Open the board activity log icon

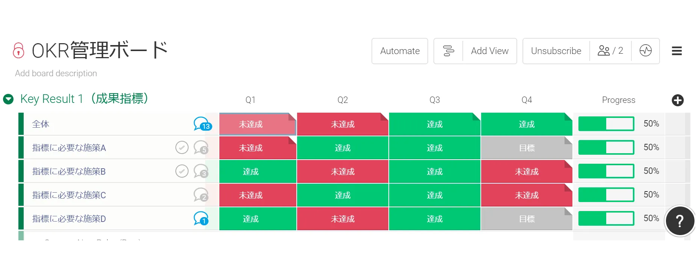(645, 51)
